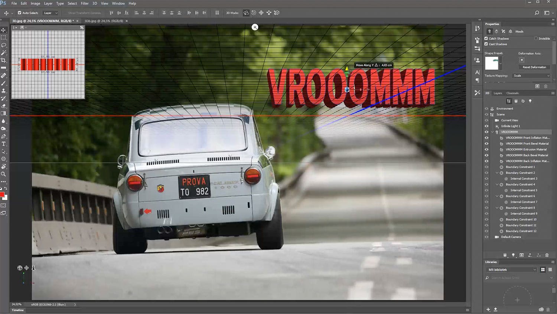
Task: Select the Scale 3D object mode icon
Action: click(x=277, y=13)
